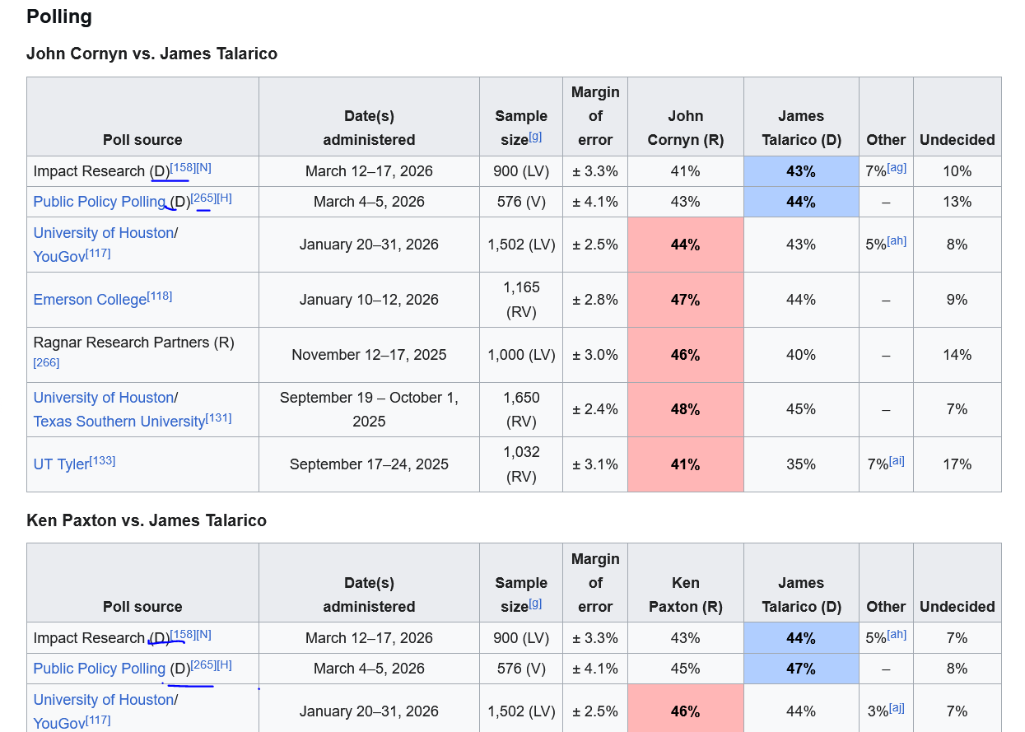
Task: Click footnote [ah] in Paxton table's Impact Research row
Action: [897, 634]
